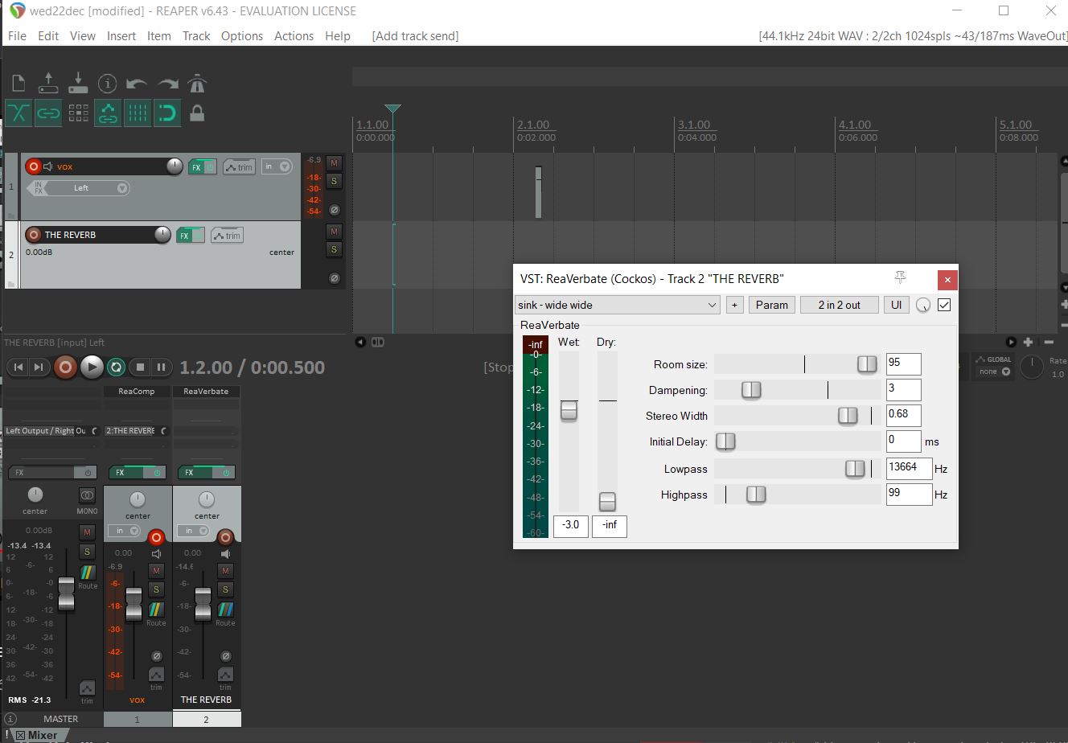Click the Highpass value field 99

[x=909, y=494]
